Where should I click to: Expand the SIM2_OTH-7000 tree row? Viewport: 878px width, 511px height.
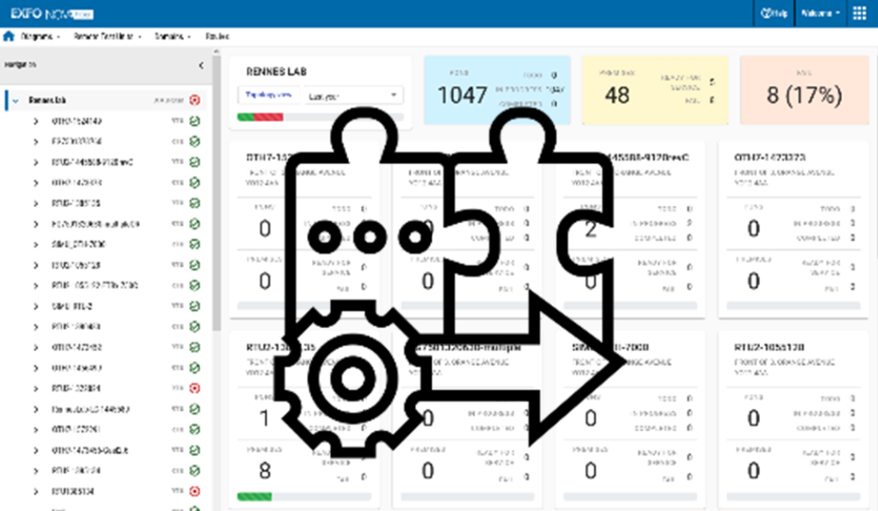[35, 244]
